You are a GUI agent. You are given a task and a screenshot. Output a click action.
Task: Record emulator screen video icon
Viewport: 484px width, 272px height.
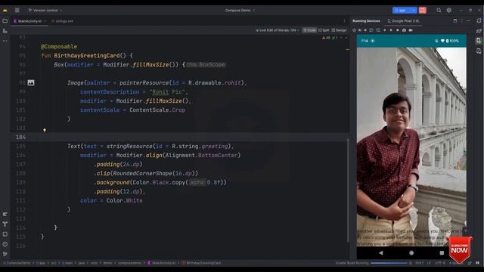pyautogui.click(x=411, y=30)
